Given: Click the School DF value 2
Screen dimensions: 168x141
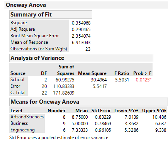Looking at the screenshot, I should [46, 80].
